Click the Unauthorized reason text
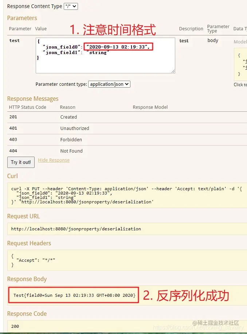247x334 pixels. pyautogui.click(x=75, y=128)
